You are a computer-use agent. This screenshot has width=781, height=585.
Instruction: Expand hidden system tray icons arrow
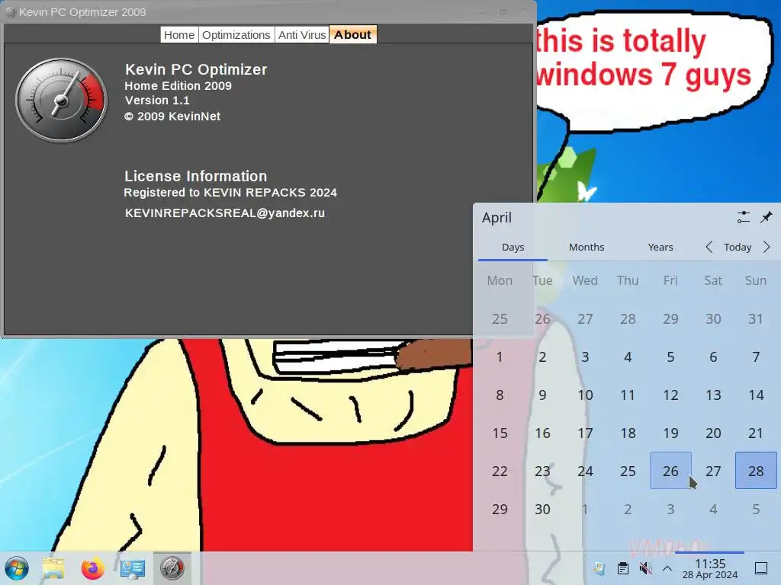click(x=667, y=568)
